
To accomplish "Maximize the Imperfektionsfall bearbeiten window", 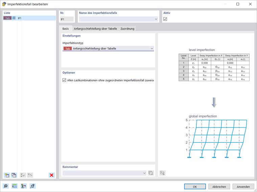I will pyautogui.click(x=238, y=4).
